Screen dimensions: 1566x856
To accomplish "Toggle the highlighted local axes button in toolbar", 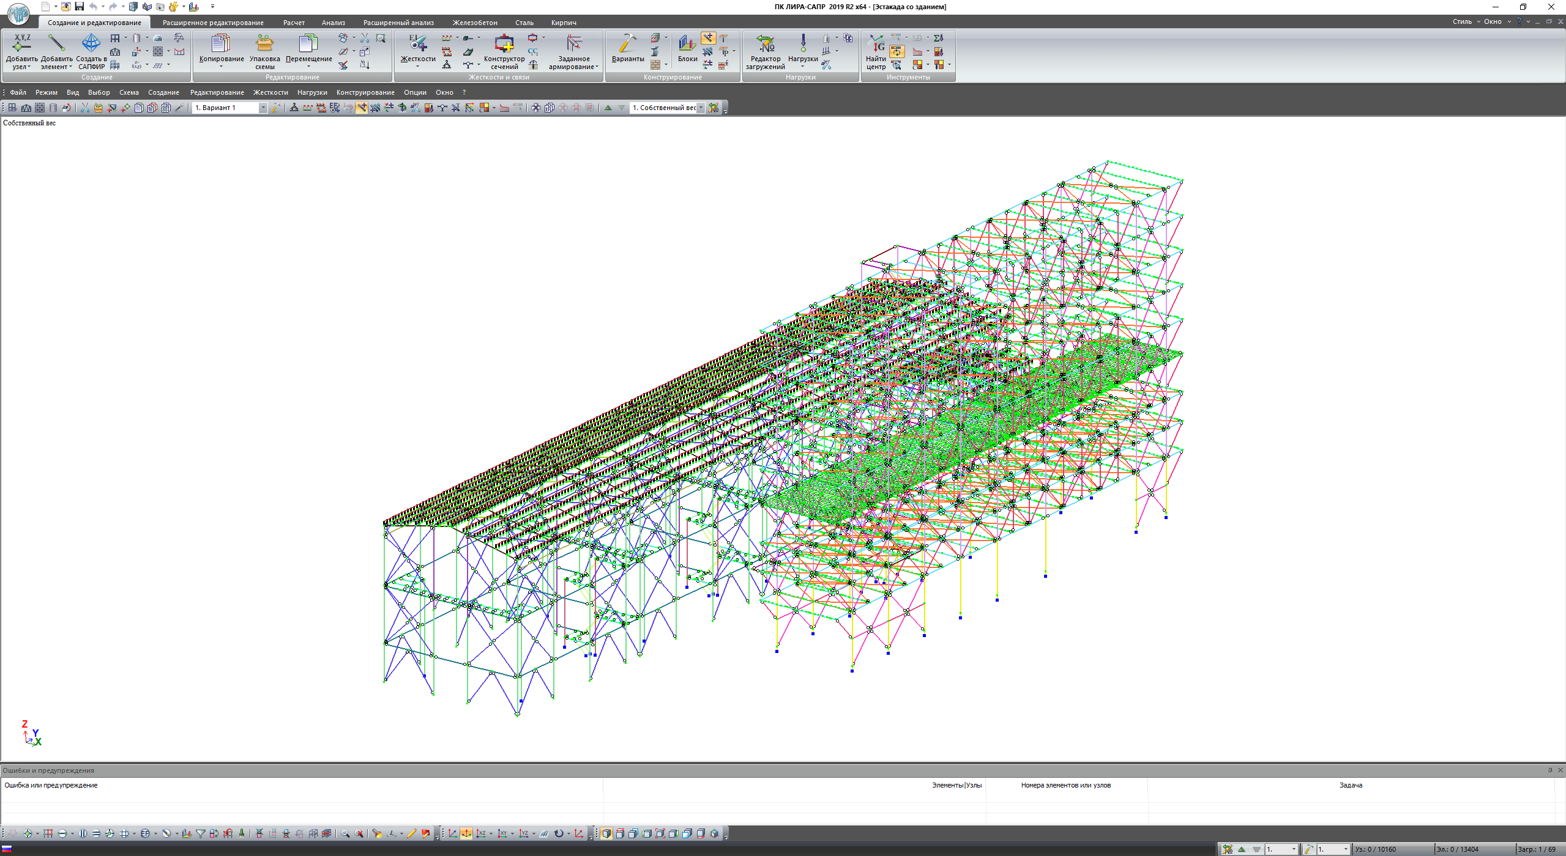I will point(362,108).
